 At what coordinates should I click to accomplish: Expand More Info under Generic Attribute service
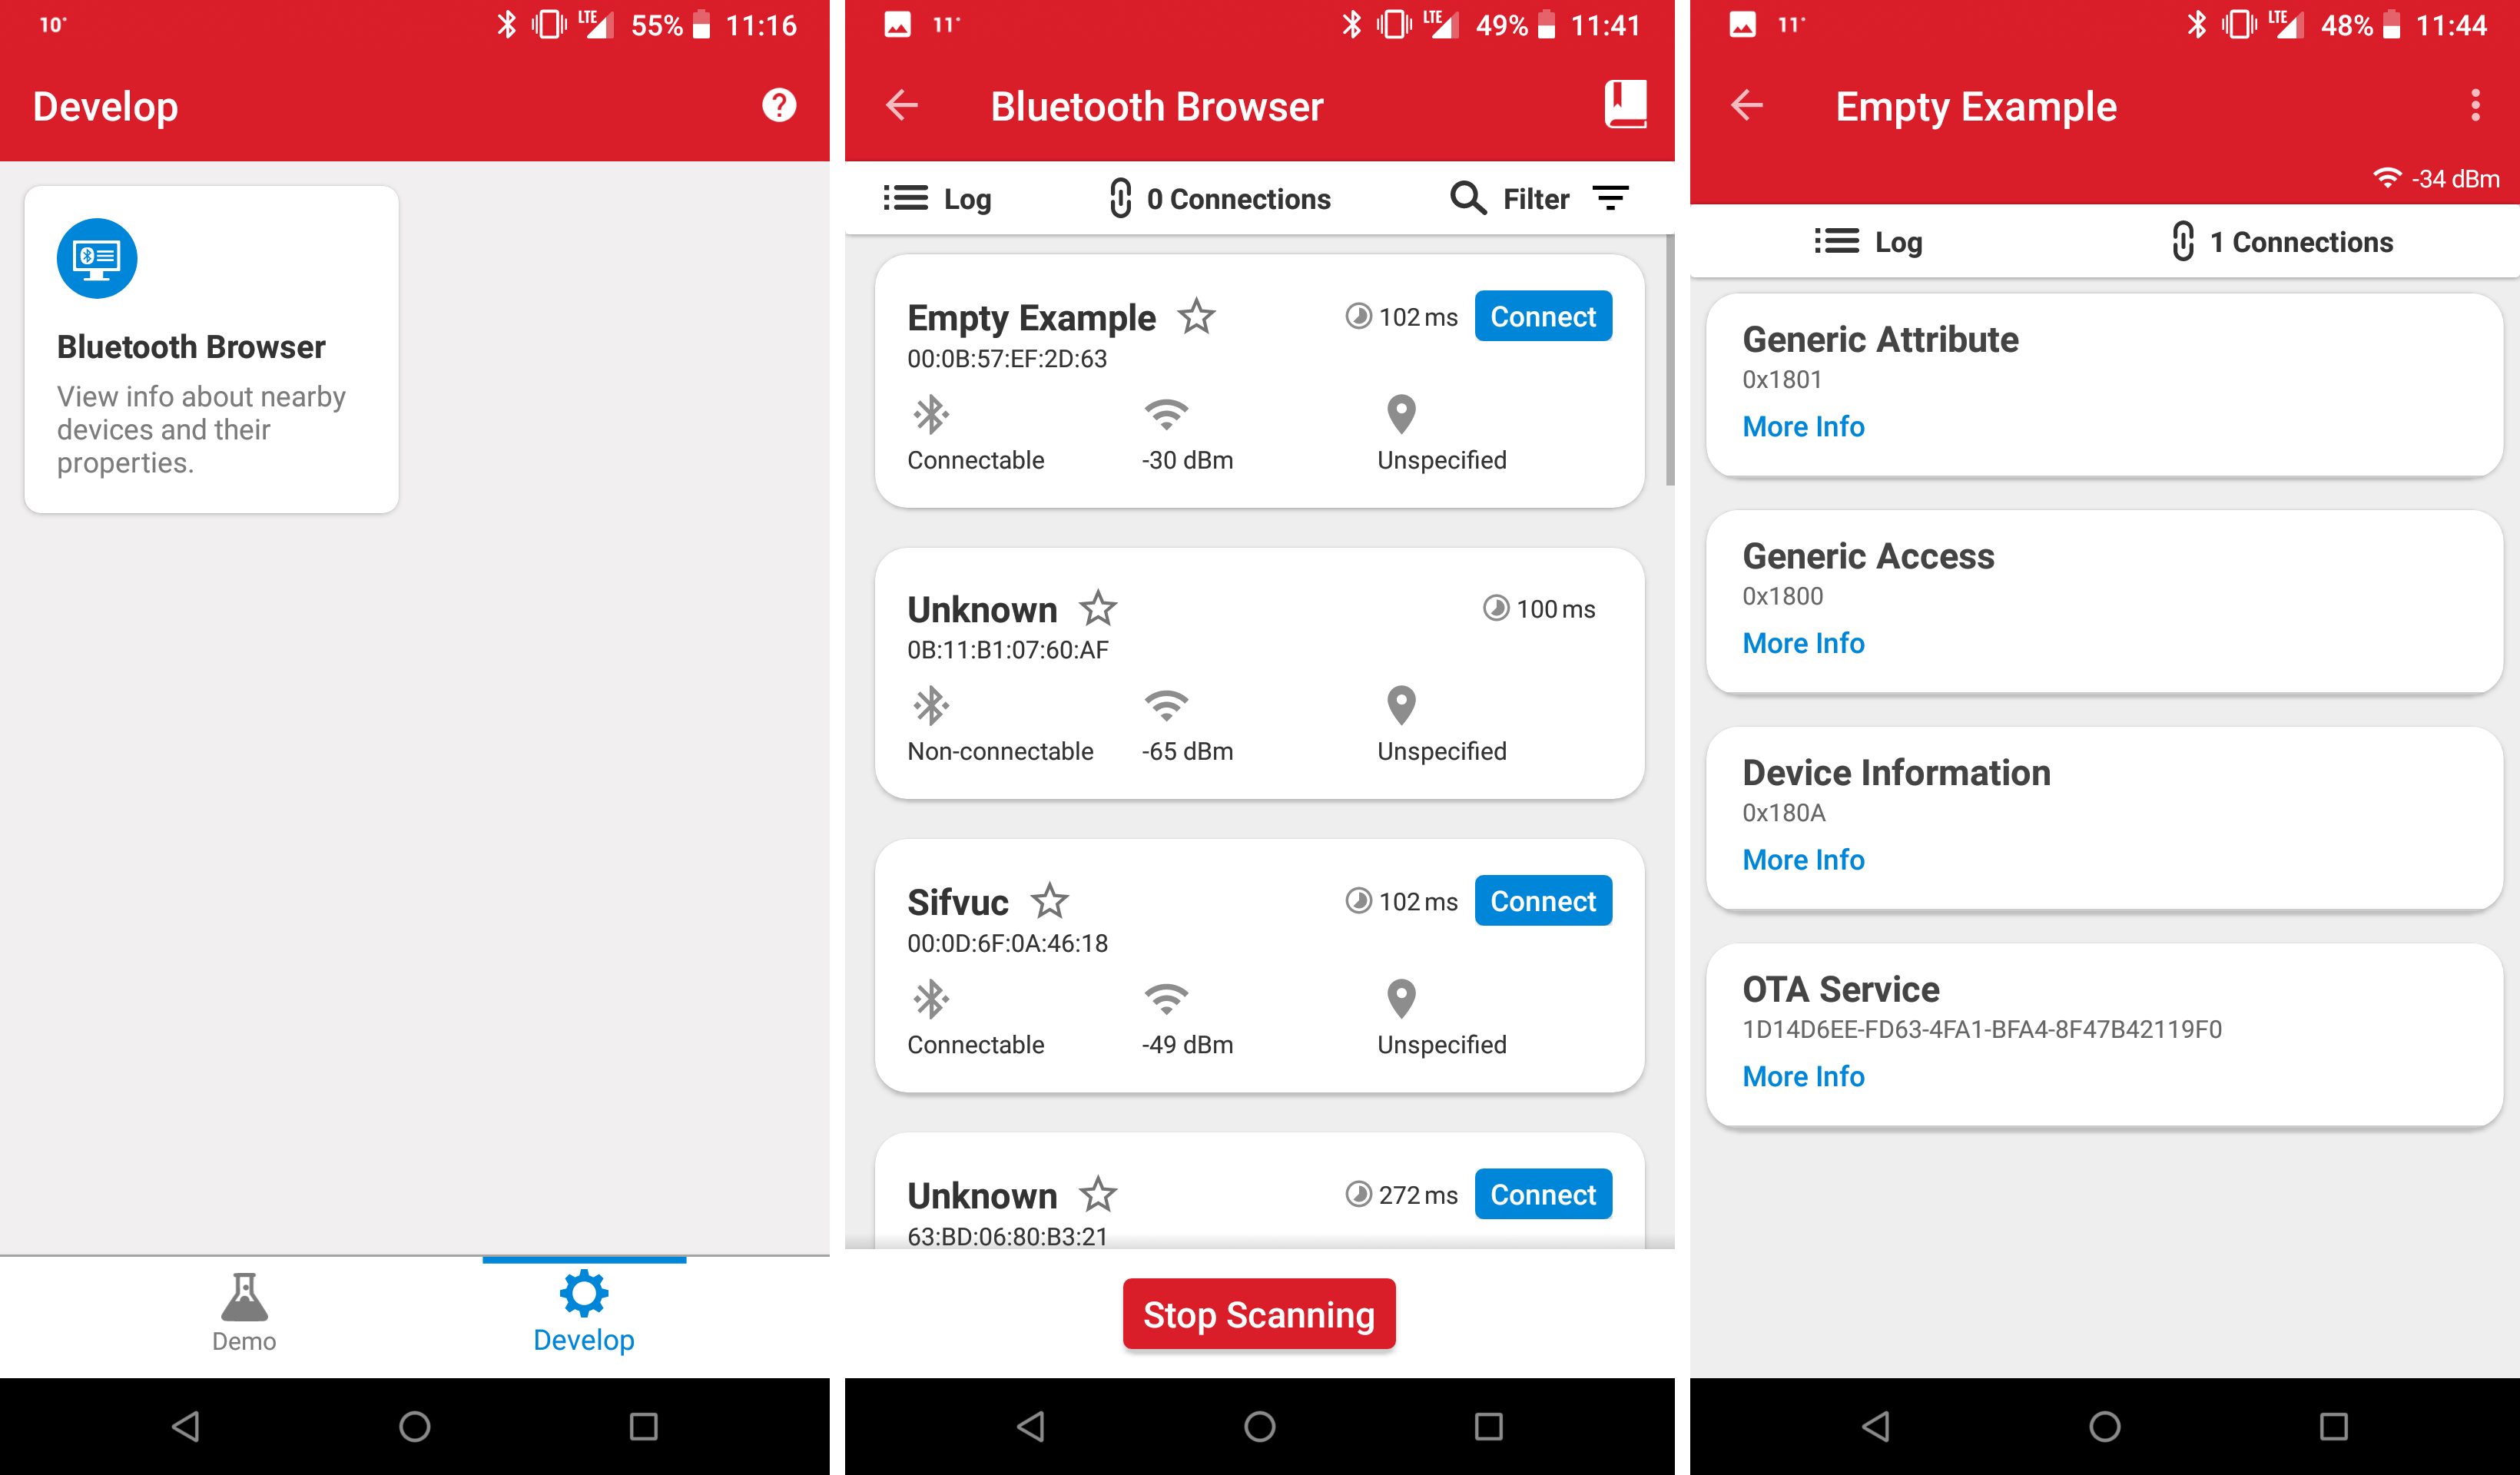pos(1802,426)
